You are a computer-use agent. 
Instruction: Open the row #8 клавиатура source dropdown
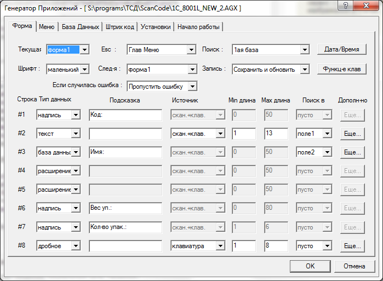tap(198, 246)
